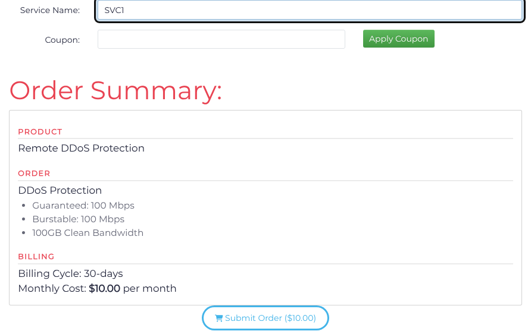Click the 'Service Name:' label
Screen dimensions: 531x331
[50, 10]
